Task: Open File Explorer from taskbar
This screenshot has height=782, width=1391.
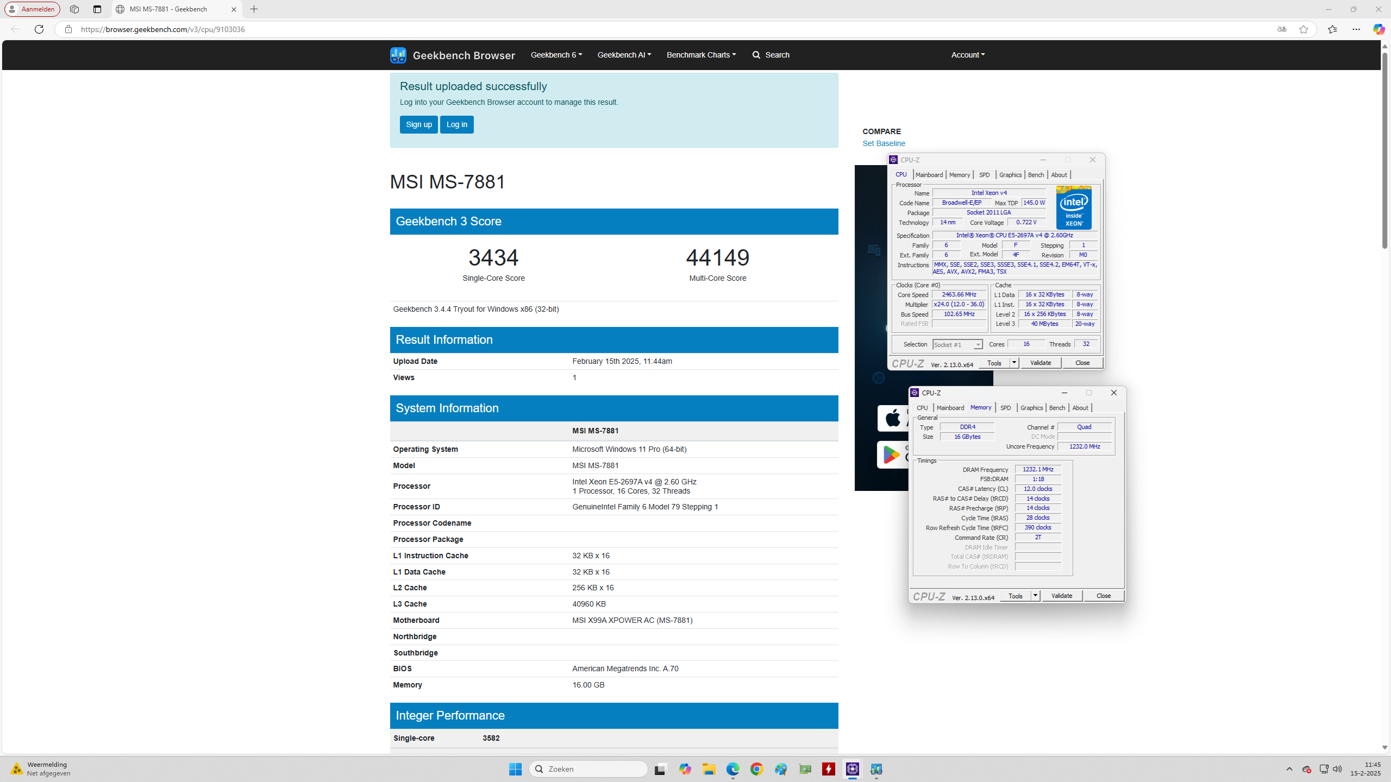Action: pyautogui.click(x=709, y=769)
